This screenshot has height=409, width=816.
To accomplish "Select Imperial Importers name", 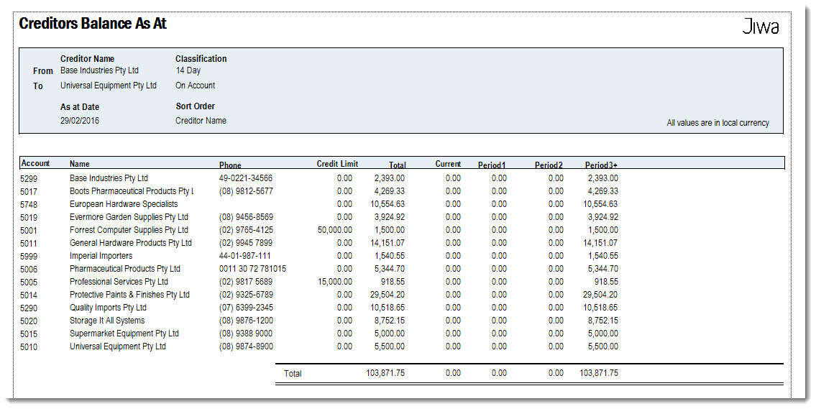I will 101,256.
